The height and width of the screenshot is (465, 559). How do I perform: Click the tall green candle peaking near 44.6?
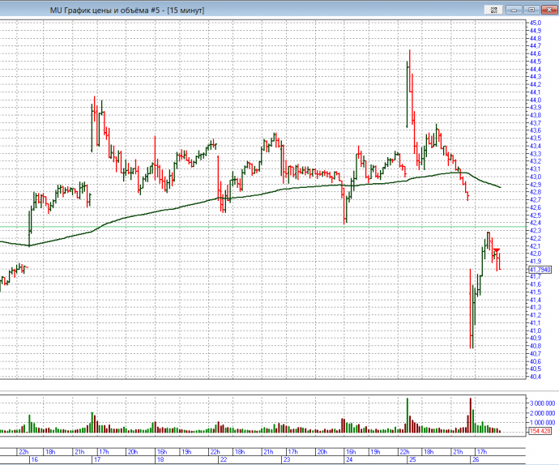408,81
